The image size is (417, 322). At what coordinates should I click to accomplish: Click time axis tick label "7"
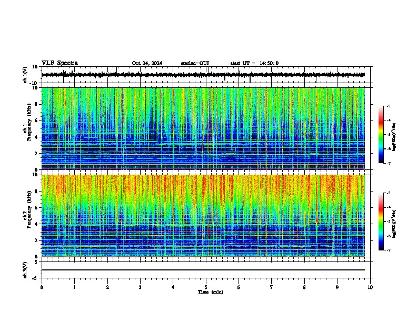coord(272,287)
